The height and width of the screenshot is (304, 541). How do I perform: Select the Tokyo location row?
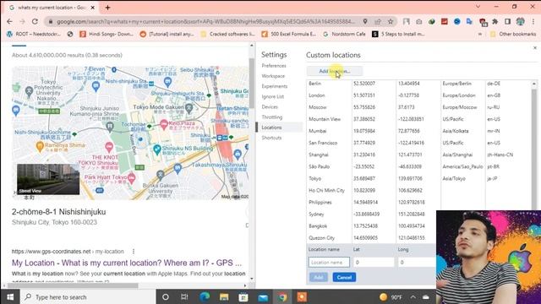[419, 178]
